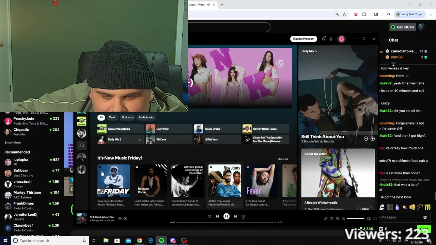
Task: Open the 50 Cent shortcut
Action: click(169, 140)
